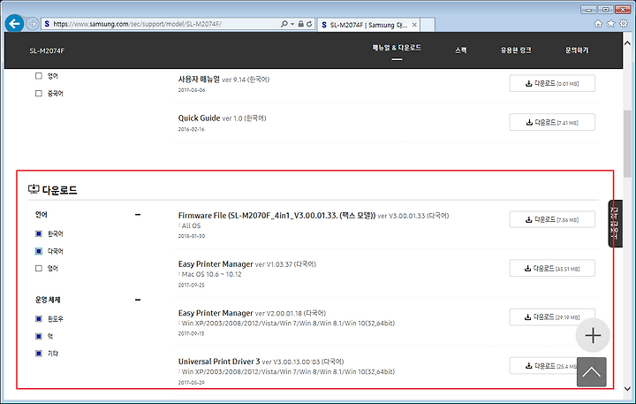Download Easy Printer Manager V2.00.01.18
This screenshot has width=636, height=404.
(552, 316)
